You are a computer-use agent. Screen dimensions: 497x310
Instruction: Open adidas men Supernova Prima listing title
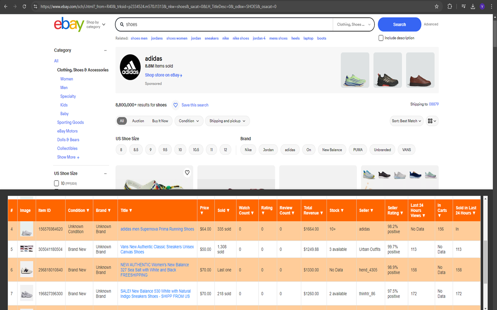click(157, 229)
